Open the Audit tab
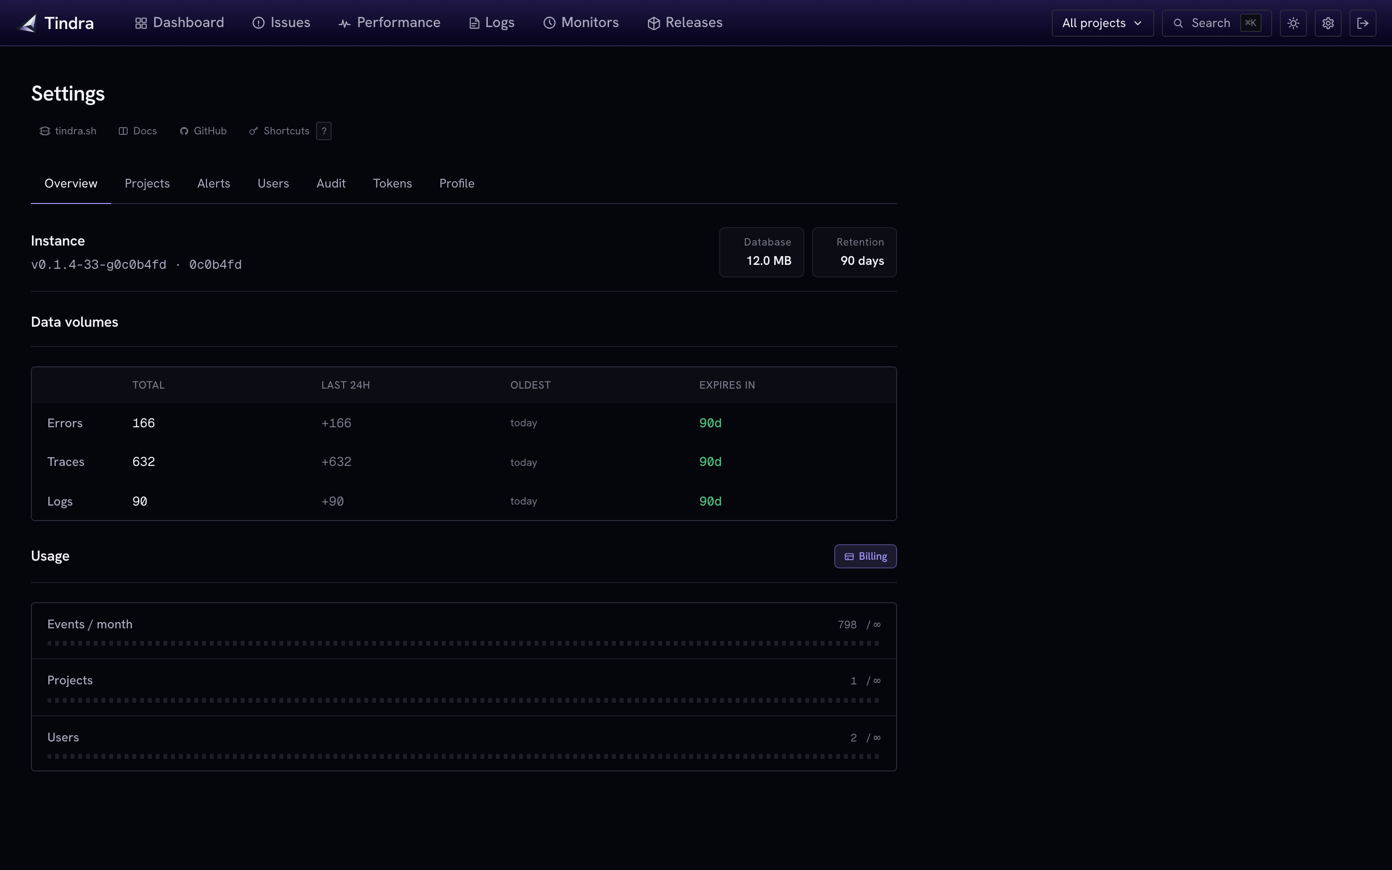The height and width of the screenshot is (870, 1392). coord(331,183)
